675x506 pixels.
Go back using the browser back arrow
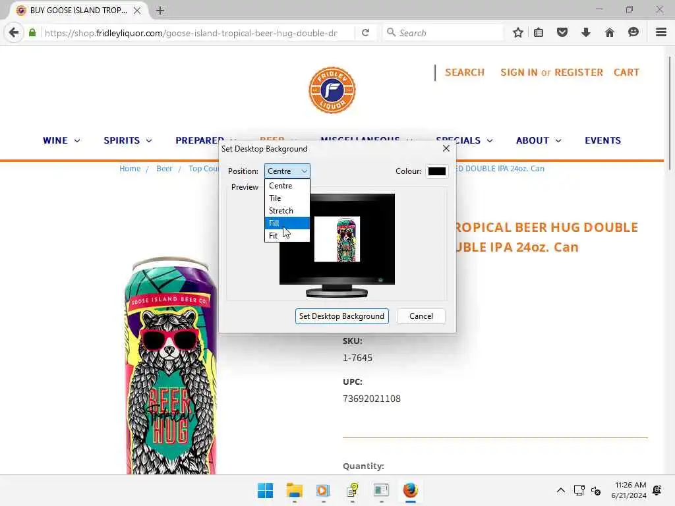pyautogui.click(x=14, y=32)
